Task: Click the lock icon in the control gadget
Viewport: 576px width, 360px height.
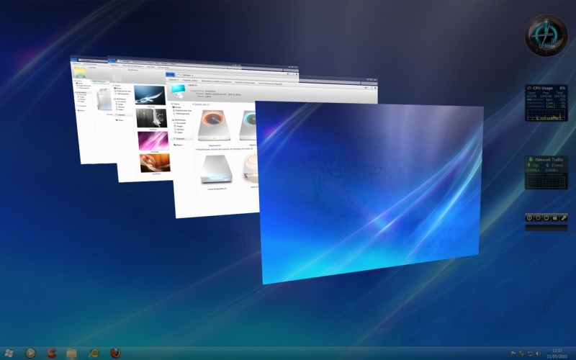Action: [555, 218]
